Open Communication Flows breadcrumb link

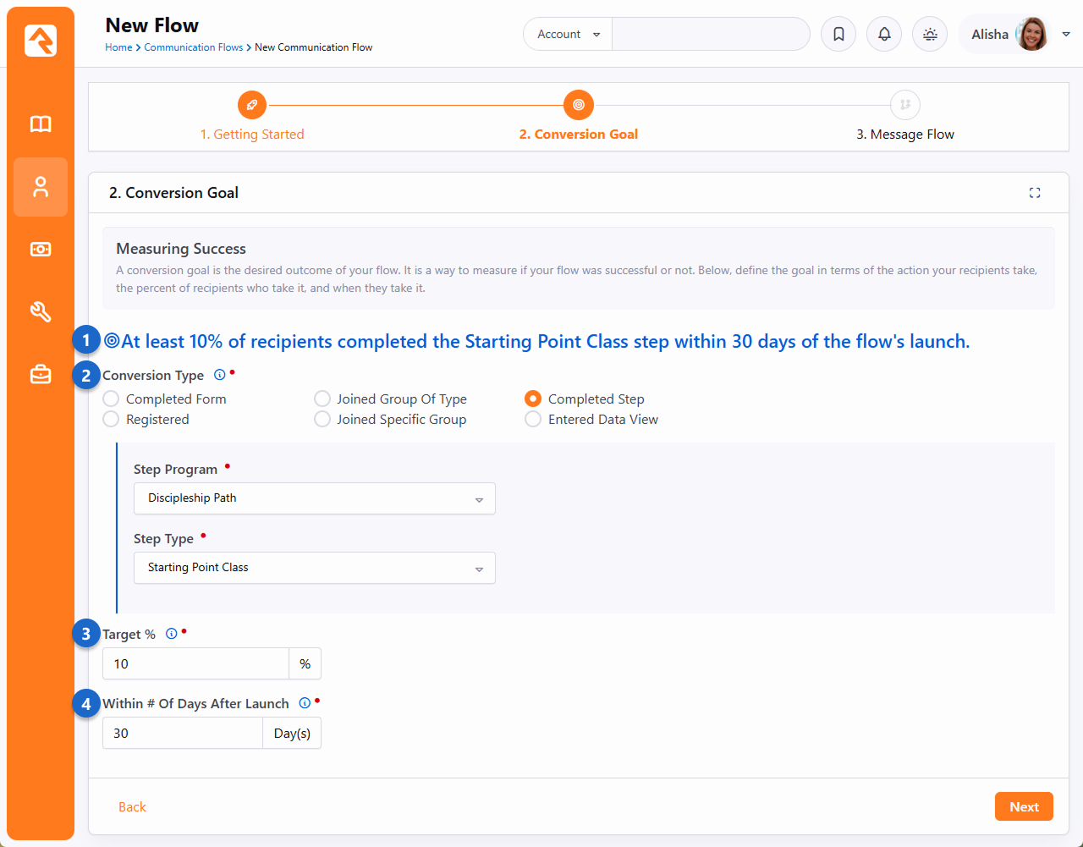pos(193,47)
